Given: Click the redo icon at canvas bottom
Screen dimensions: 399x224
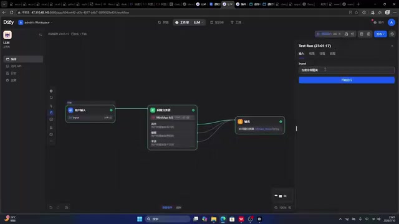Looking at the screenshot, I should (58, 207).
